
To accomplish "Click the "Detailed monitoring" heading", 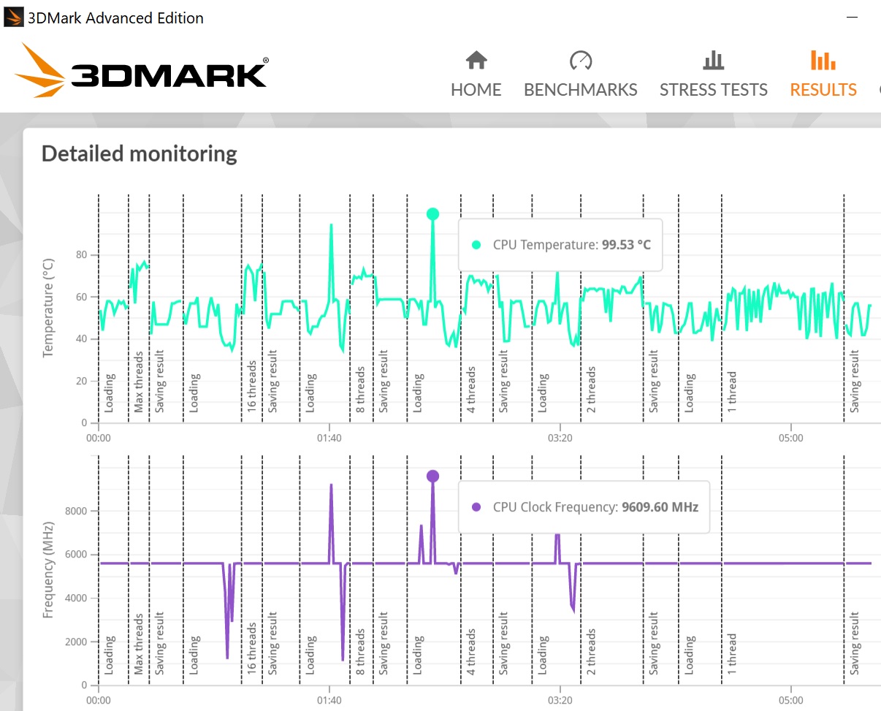I will tap(139, 154).
